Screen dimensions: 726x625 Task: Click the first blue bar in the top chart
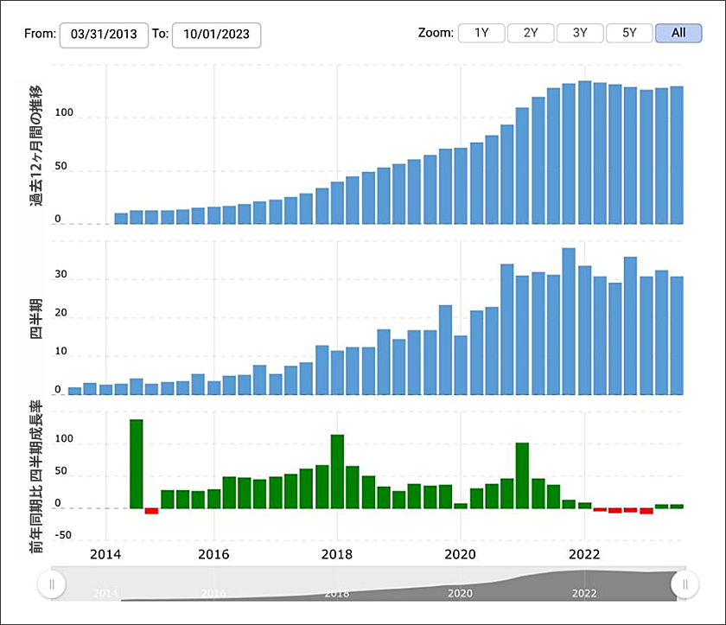[x=121, y=219]
